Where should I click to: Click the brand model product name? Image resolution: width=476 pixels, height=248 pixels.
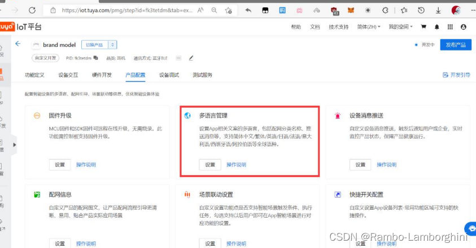[x=59, y=45]
